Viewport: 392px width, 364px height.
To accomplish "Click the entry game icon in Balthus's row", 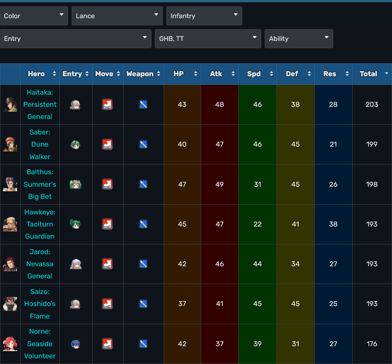I will (x=75, y=184).
